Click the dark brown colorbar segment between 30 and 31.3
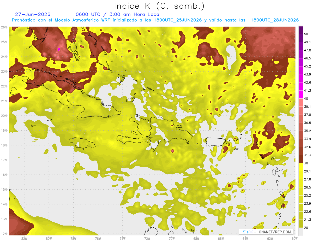The width and height of the screenshot is (313, 242). click(301, 159)
